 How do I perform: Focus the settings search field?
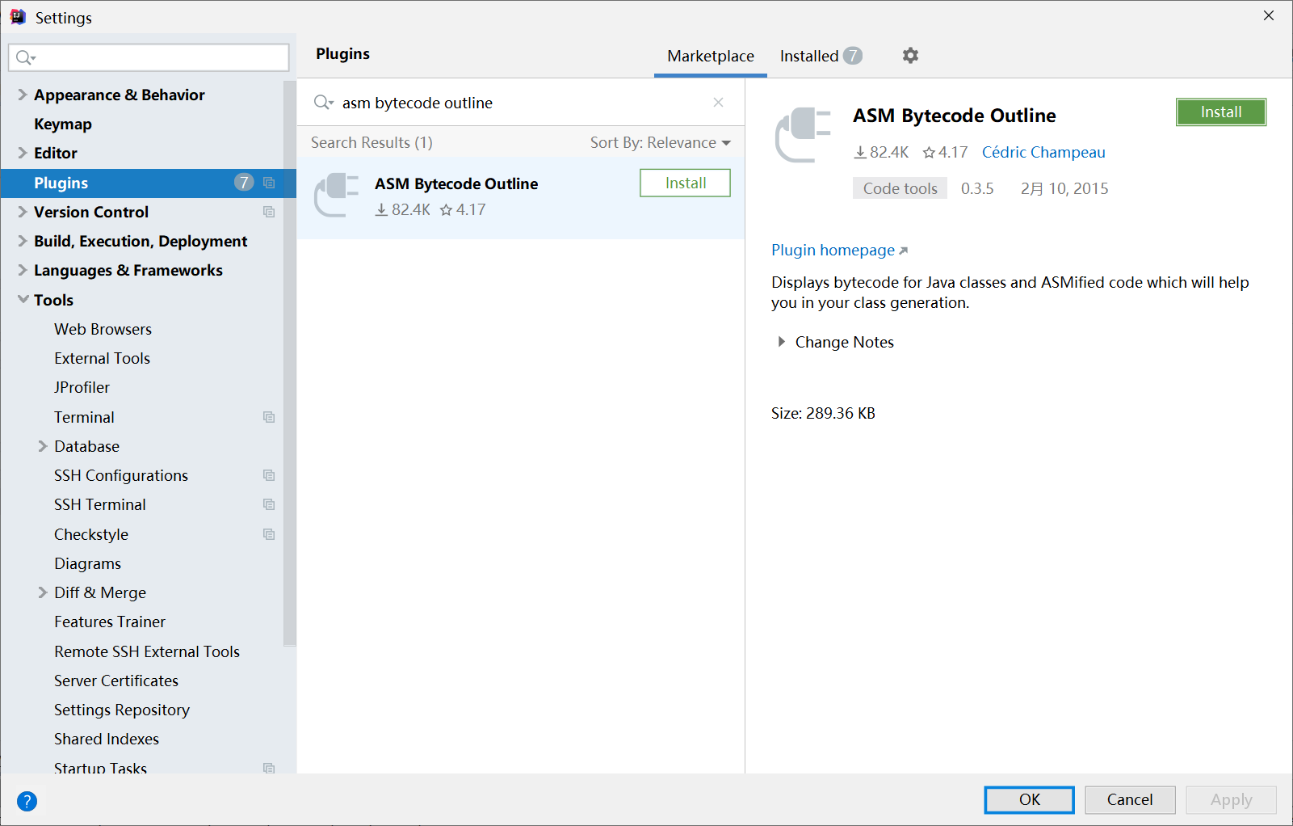pos(149,57)
